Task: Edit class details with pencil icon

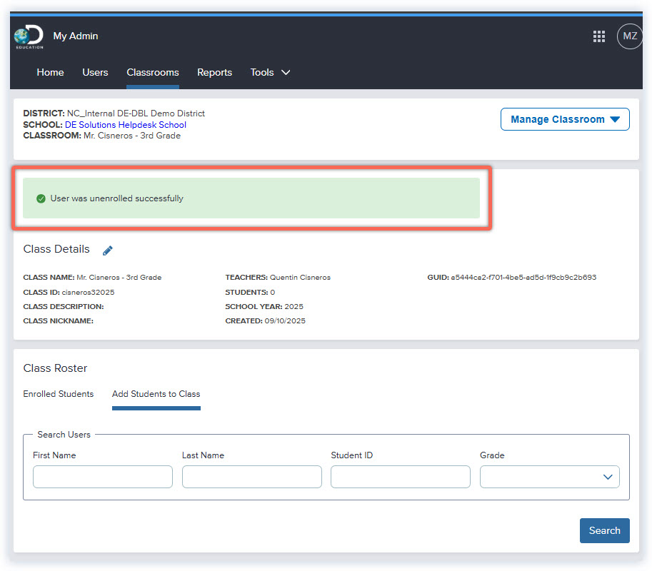Action: click(108, 251)
